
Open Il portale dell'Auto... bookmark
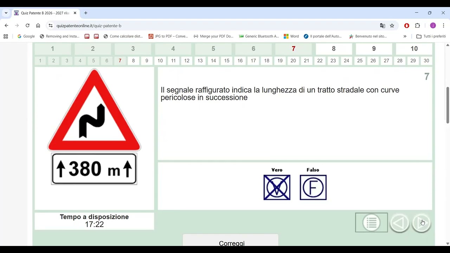pos(323,36)
